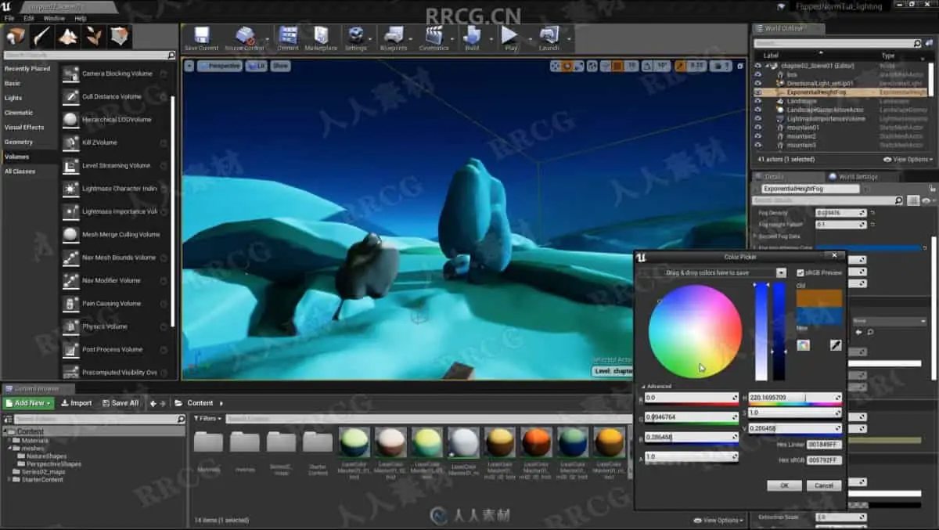The height and width of the screenshot is (530, 939).
Task: Switch to the World Settings tab
Action: [x=858, y=177]
